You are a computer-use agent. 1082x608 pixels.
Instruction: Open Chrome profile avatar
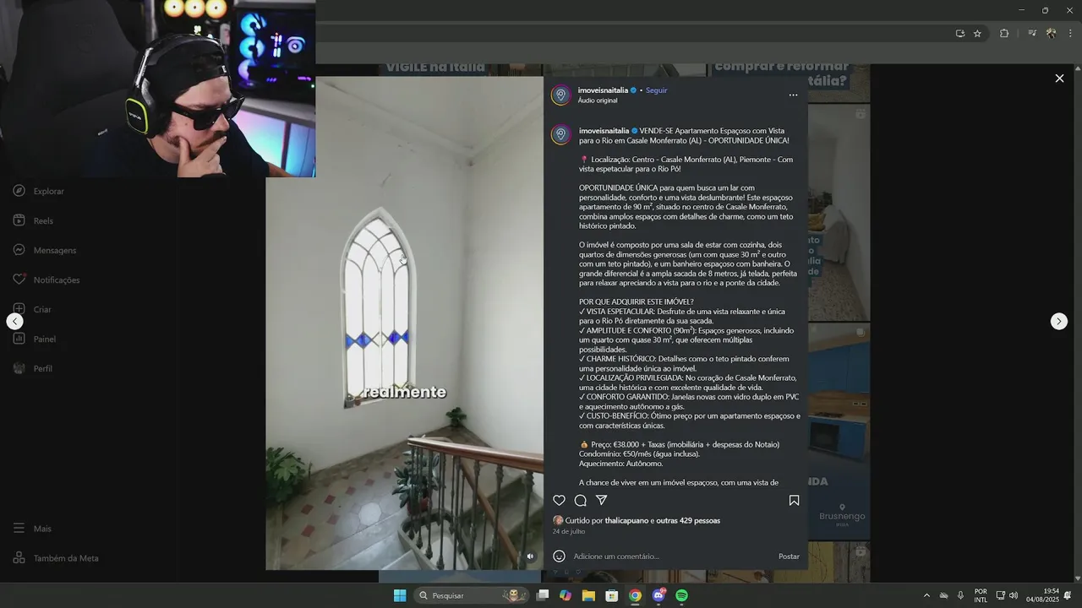[1051, 34]
